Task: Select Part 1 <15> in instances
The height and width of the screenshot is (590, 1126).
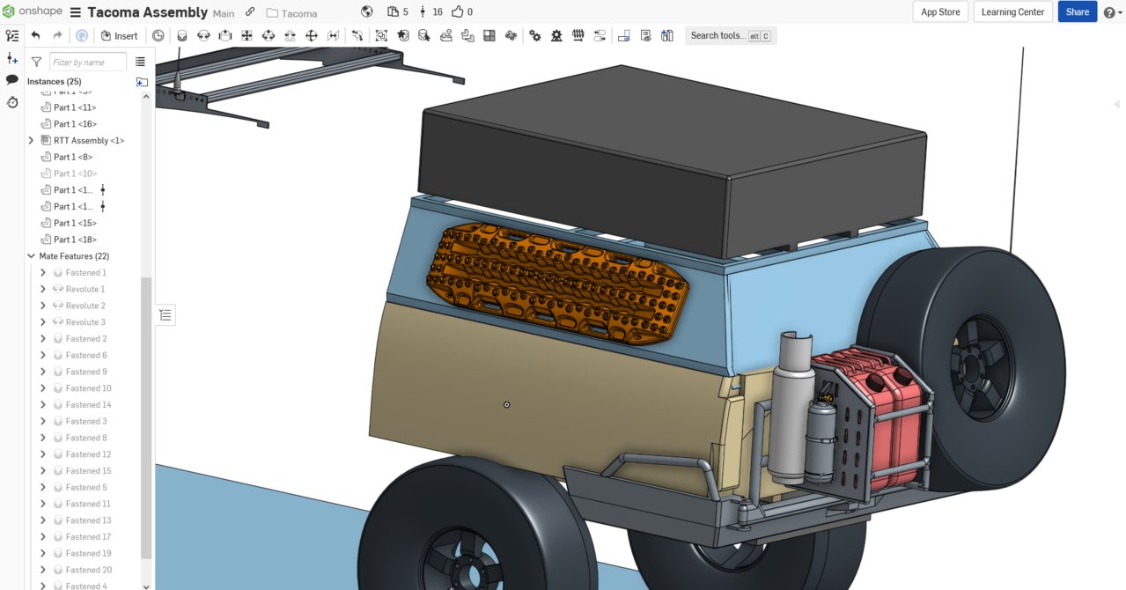Action: pos(75,223)
